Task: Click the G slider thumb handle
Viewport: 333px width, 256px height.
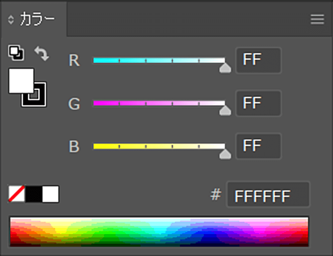Action: [225, 110]
